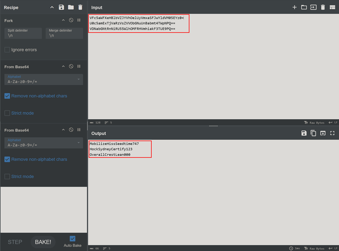Reset the pane layout

point(332,7)
